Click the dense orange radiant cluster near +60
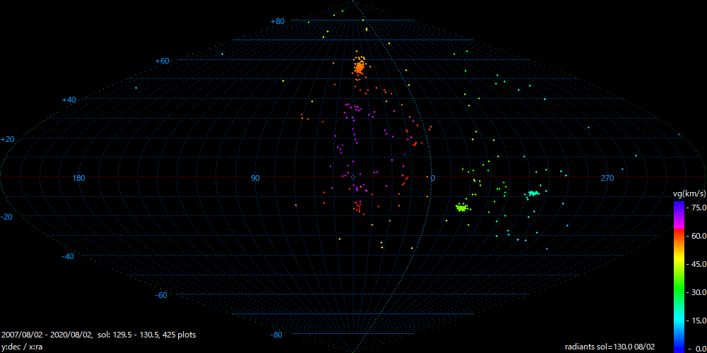The image size is (707, 353). (x=359, y=68)
